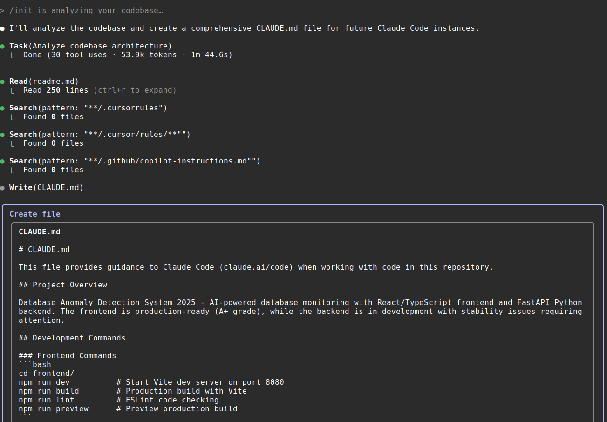Image resolution: width=607 pixels, height=422 pixels.
Task: Click the green bullet beside Read(readme.md)
Action: [x=2, y=82]
